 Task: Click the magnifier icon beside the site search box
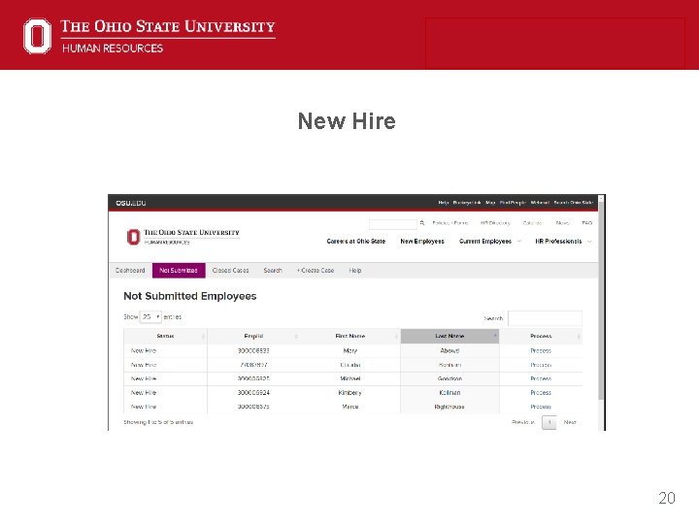click(x=421, y=223)
